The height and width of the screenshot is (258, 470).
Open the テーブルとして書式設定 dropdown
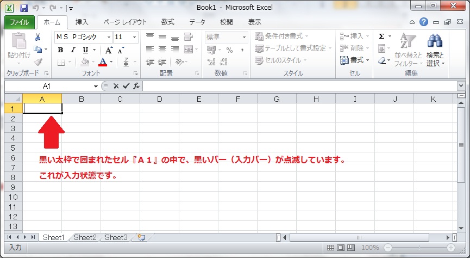tap(293, 48)
